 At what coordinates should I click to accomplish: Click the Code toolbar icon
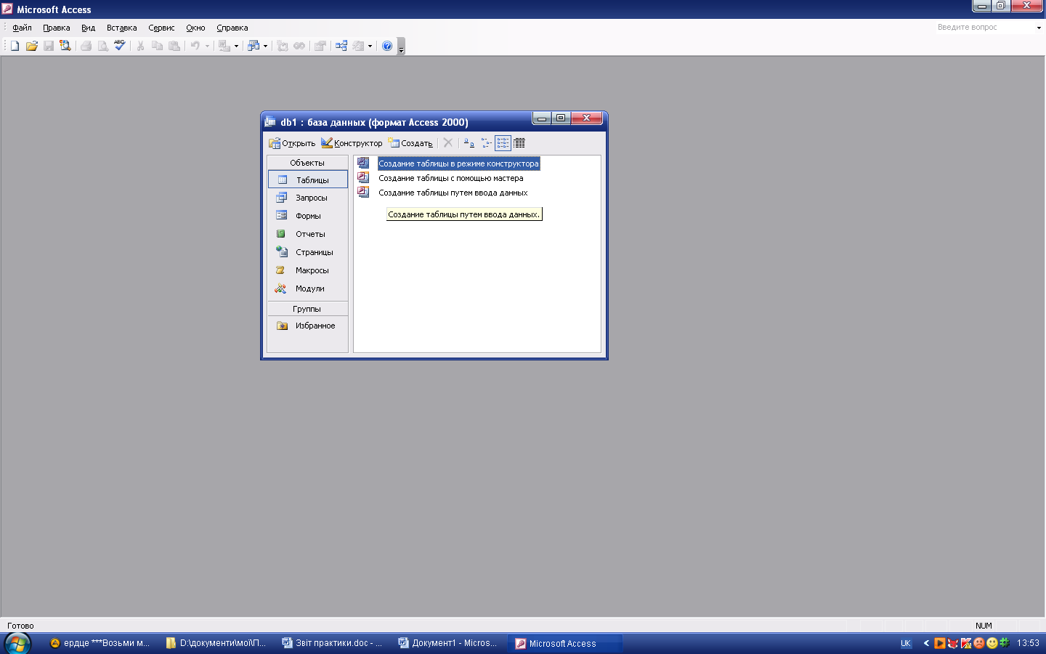point(283,46)
